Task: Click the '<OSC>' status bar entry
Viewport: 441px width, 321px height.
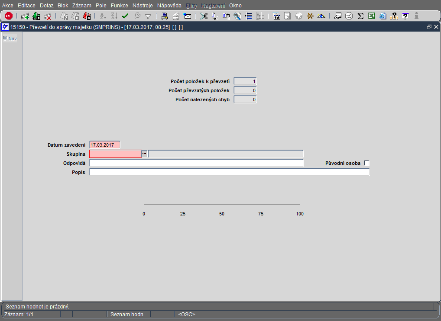Action: pos(186,314)
